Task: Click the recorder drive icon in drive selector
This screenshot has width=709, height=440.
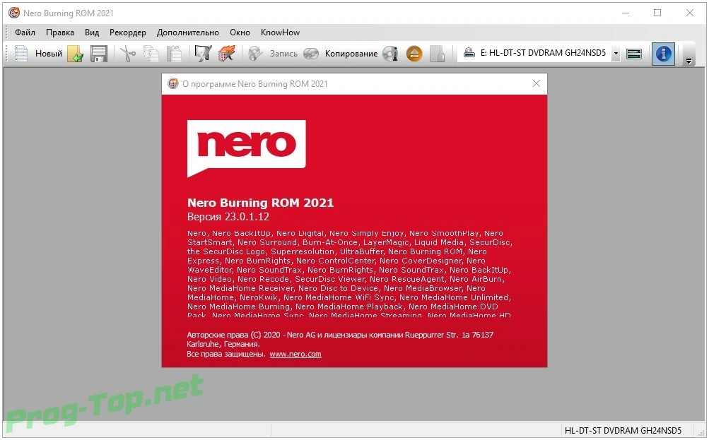Action: (x=469, y=53)
